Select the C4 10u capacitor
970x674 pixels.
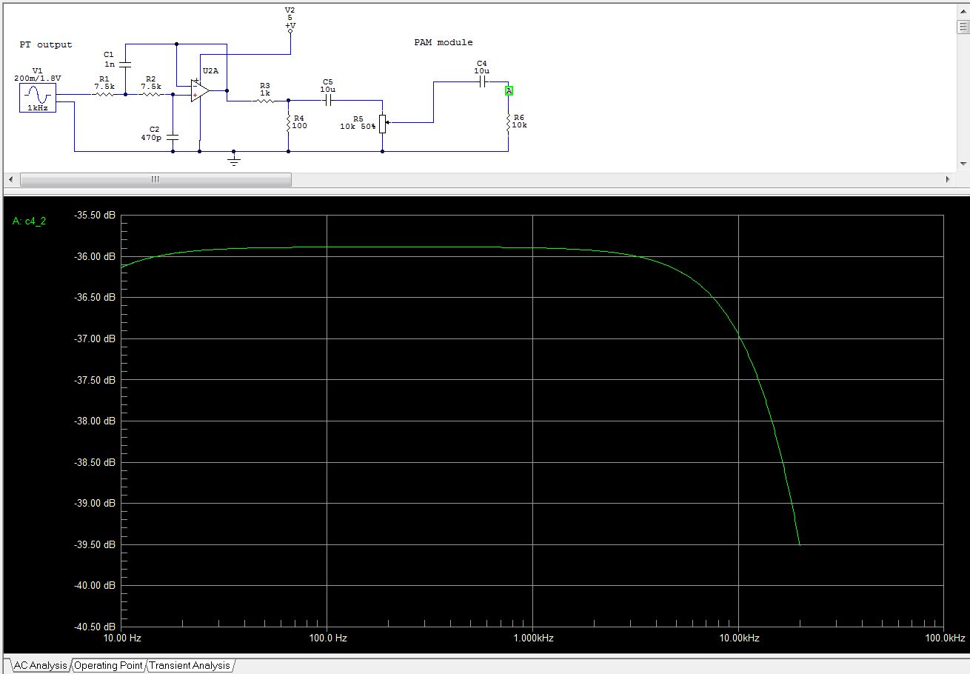point(482,81)
